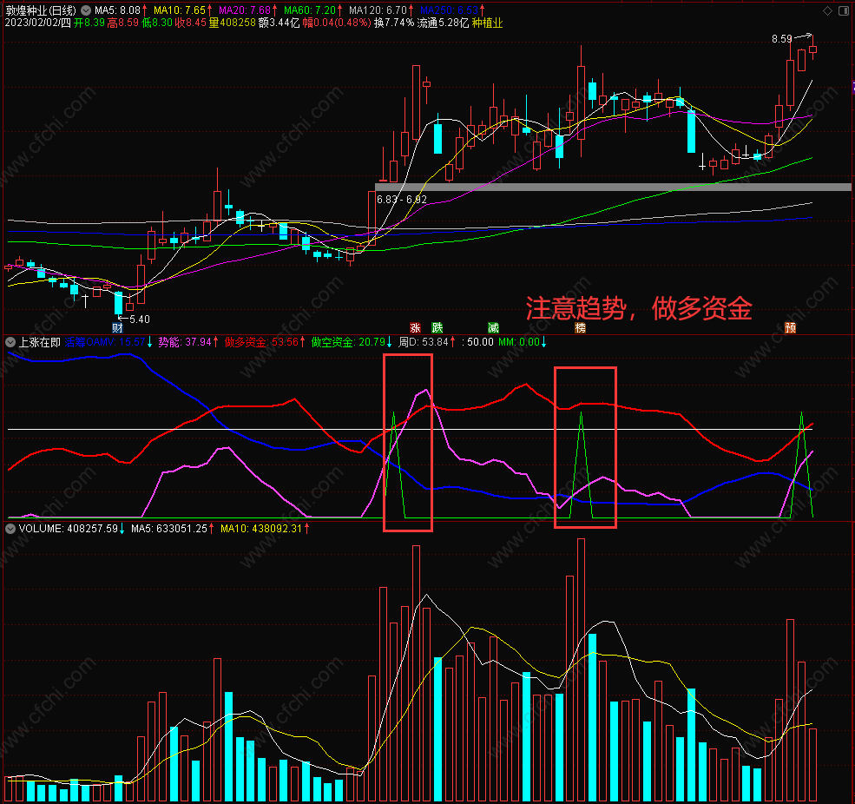This screenshot has height=804, width=855.
Task: Click the 6.83 - 6.92 gap label
Action: pyautogui.click(x=401, y=200)
